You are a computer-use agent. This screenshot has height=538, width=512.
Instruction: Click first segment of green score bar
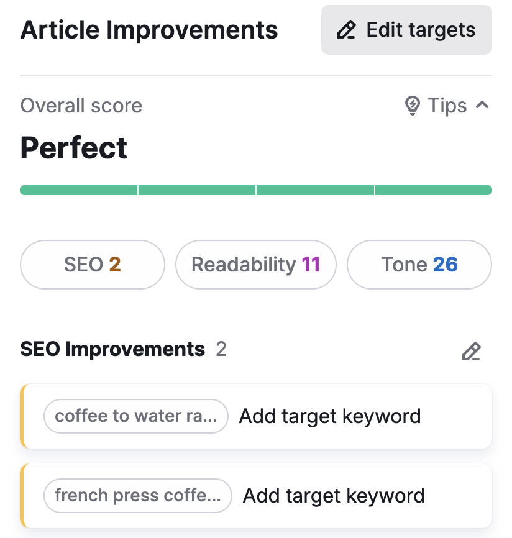[x=79, y=190]
